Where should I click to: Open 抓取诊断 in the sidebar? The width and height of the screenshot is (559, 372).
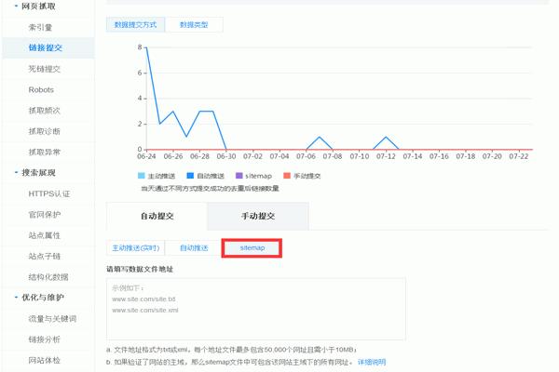click(x=45, y=131)
